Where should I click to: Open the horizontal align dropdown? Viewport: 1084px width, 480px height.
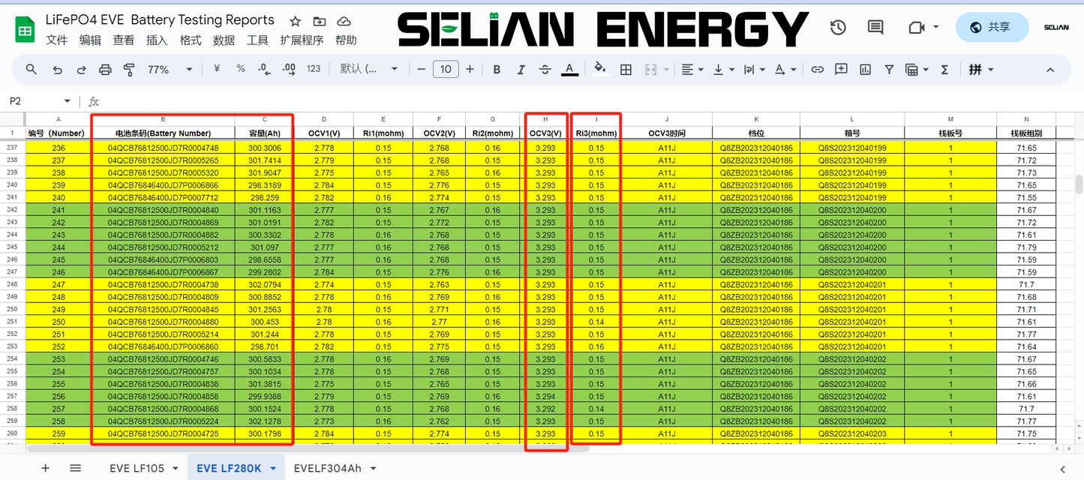pos(692,70)
